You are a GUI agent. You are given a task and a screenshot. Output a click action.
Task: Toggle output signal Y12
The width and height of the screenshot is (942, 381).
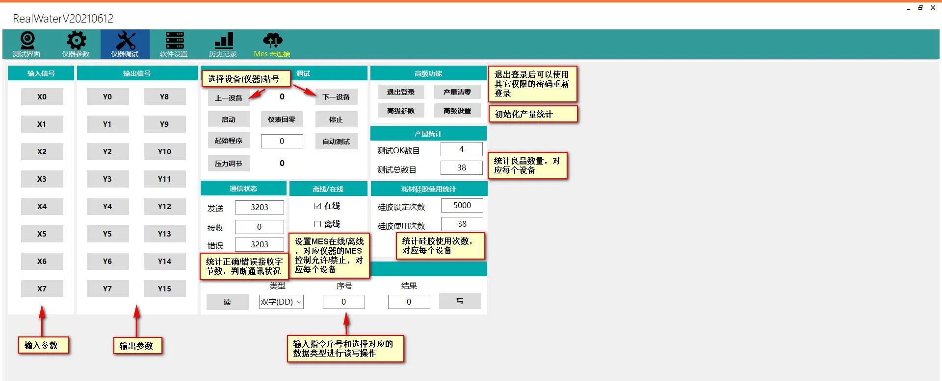point(165,207)
